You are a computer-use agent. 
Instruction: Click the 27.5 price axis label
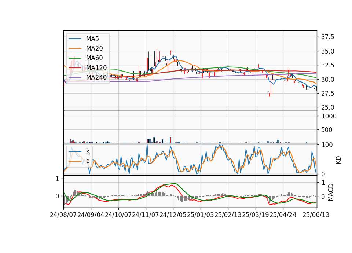[x=327, y=93]
